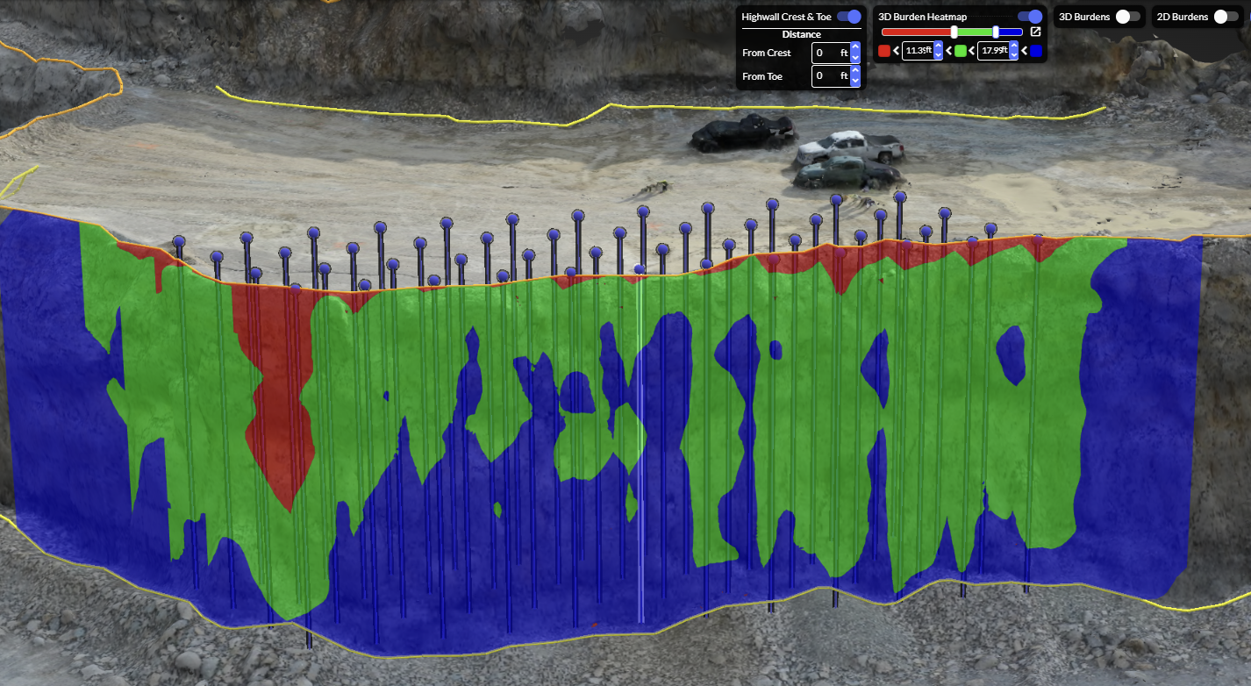Decrease From Crest distance with down arrow
This screenshot has height=686, width=1251.
click(855, 58)
